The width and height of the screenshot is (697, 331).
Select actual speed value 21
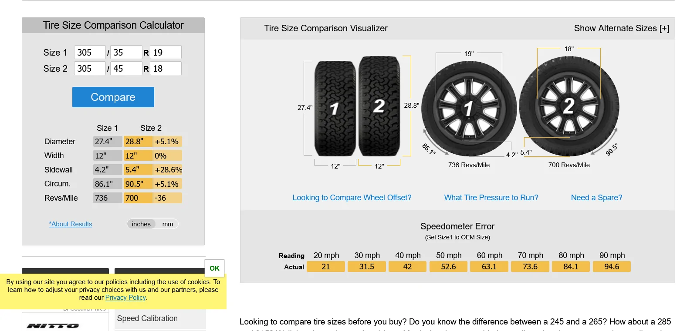[x=326, y=267]
